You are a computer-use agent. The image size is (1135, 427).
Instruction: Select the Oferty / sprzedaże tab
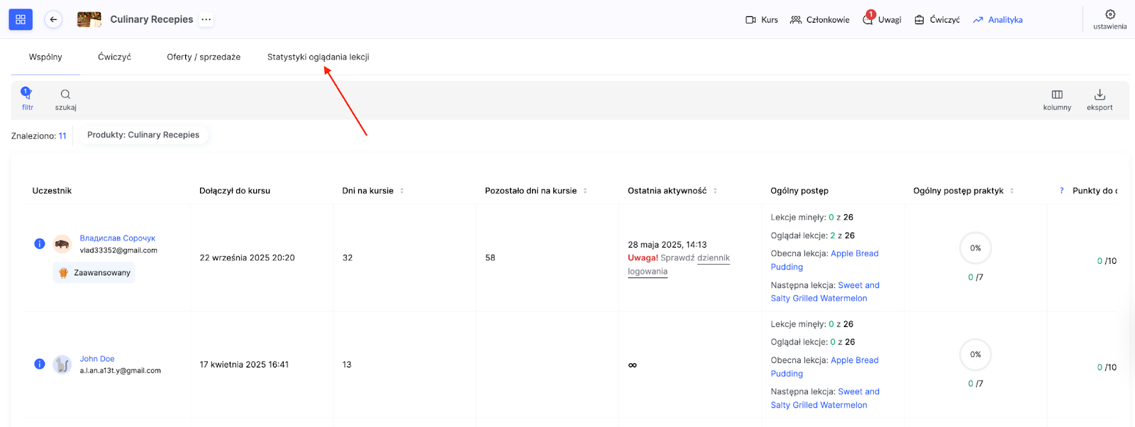[204, 57]
